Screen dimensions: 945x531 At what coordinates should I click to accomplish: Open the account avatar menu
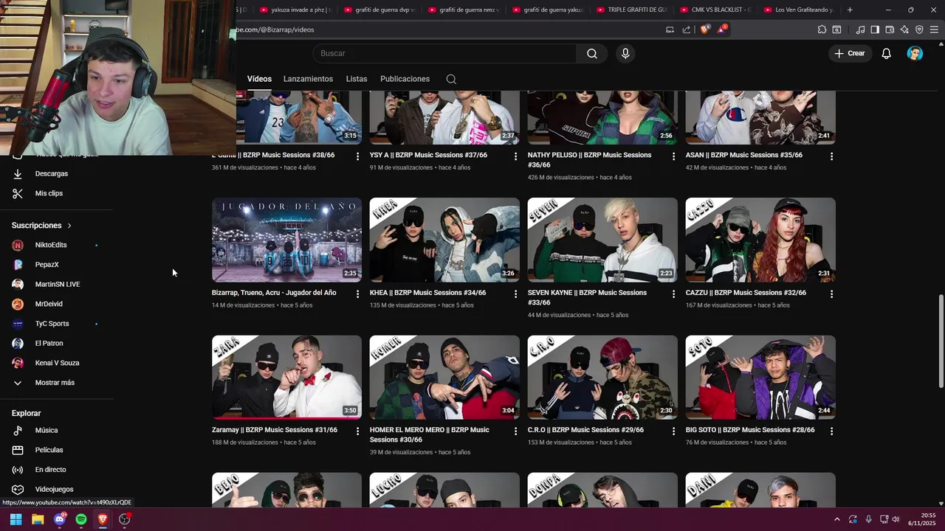click(915, 53)
